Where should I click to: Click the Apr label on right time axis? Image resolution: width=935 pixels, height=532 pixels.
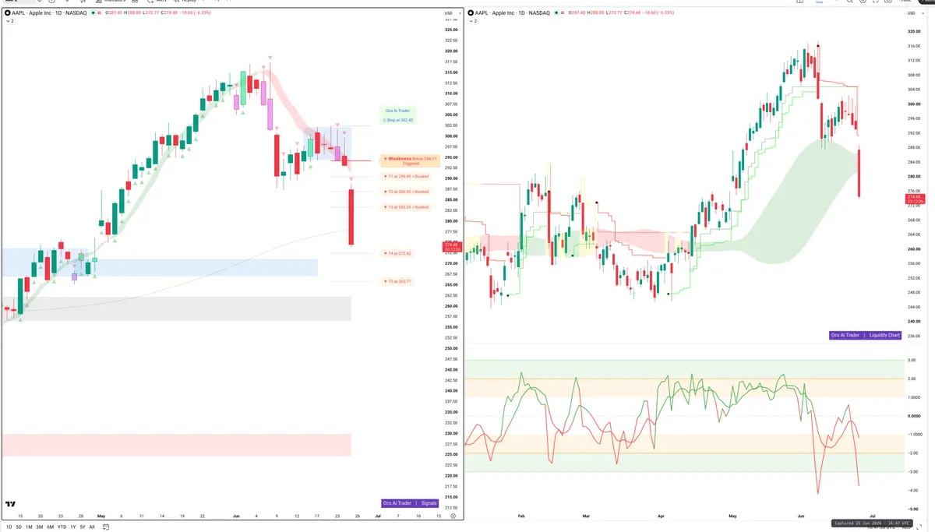pos(661,516)
